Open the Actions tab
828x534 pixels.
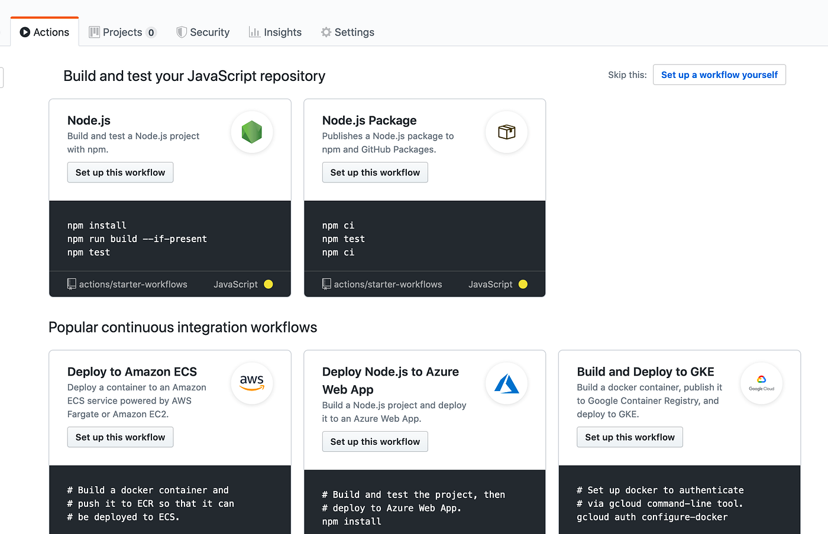point(44,32)
